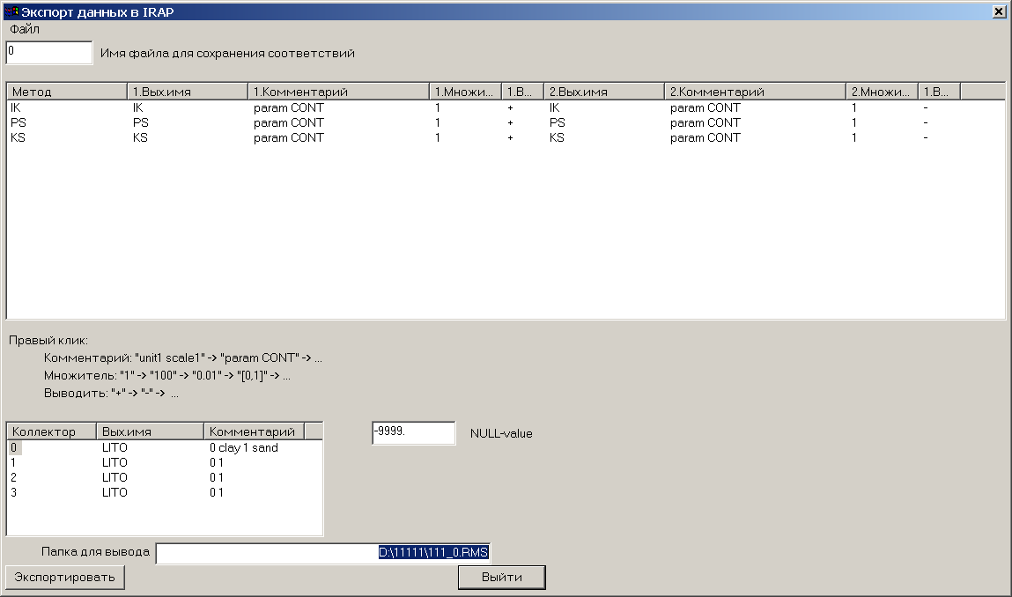Click 1.Вых.имя cell for PS row
Image resolution: width=1012 pixels, height=597 pixels.
141,122
